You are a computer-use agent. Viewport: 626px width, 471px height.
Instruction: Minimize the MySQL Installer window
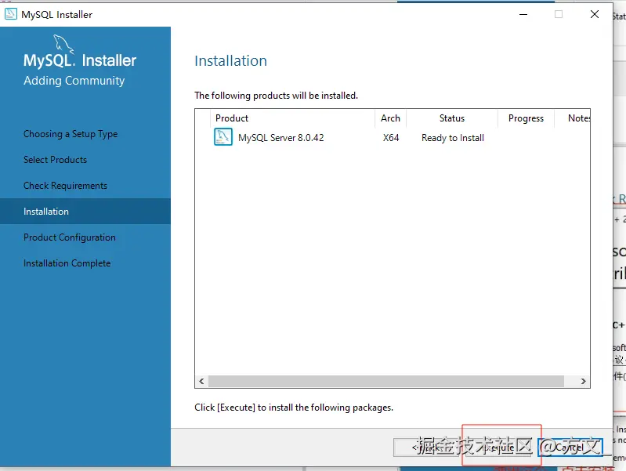[x=523, y=14]
